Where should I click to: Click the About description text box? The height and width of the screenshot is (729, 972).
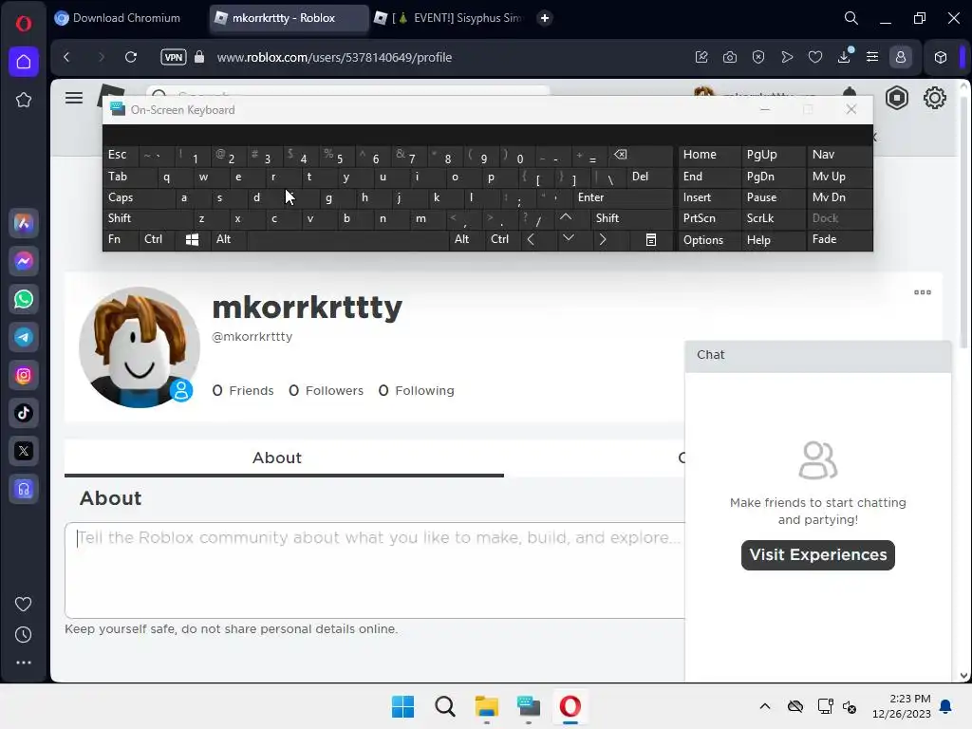376,570
